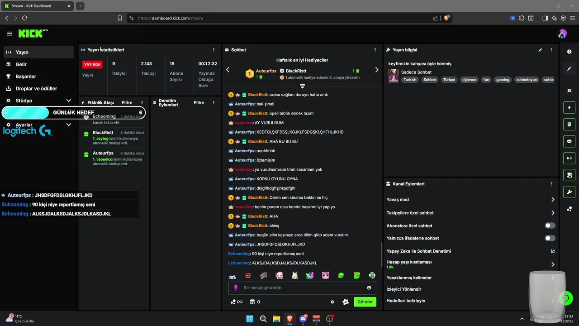Open Sohbet panel three-dot options
The width and height of the screenshot is (579, 326).
pyautogui.click(x=375, y=50)
